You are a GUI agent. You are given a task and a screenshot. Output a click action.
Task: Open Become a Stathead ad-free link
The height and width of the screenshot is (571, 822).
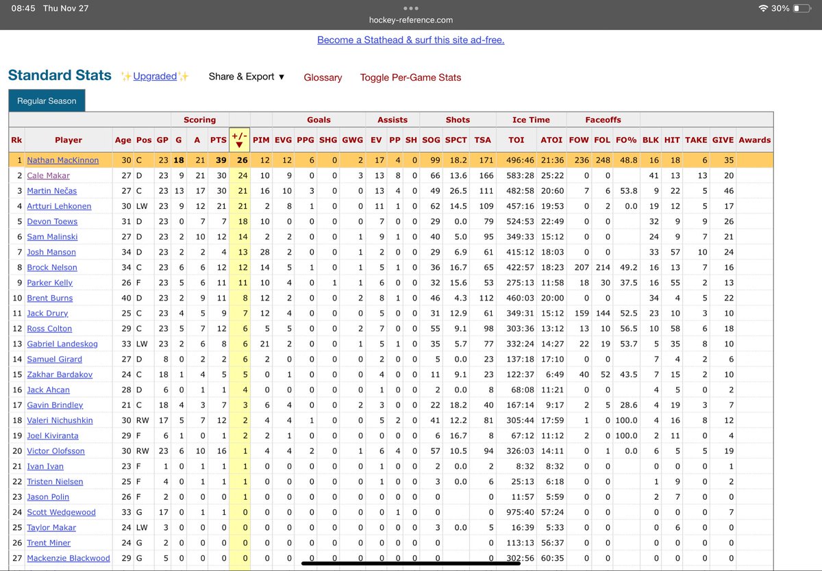tap(411, 40)
